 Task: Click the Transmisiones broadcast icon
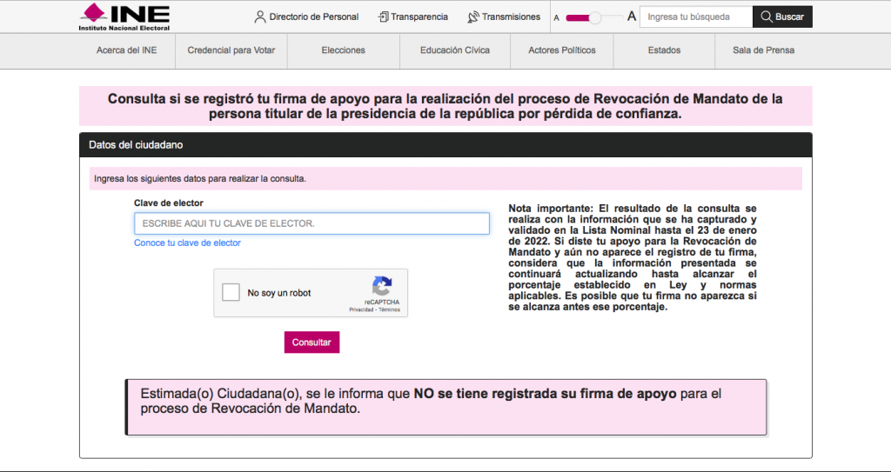click(x=473, y=17)
